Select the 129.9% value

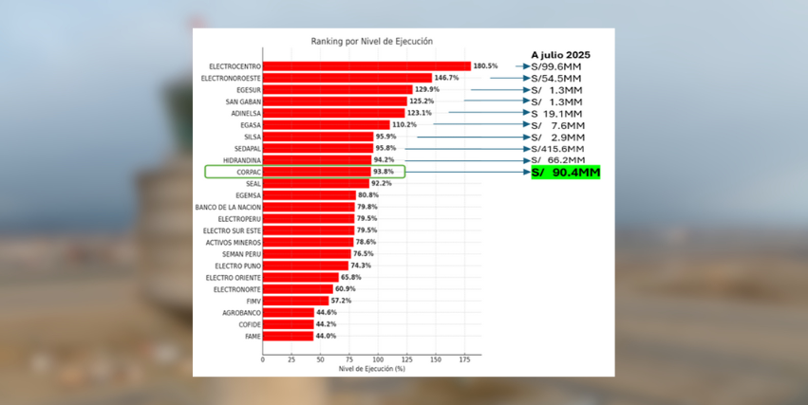[427, 89]
